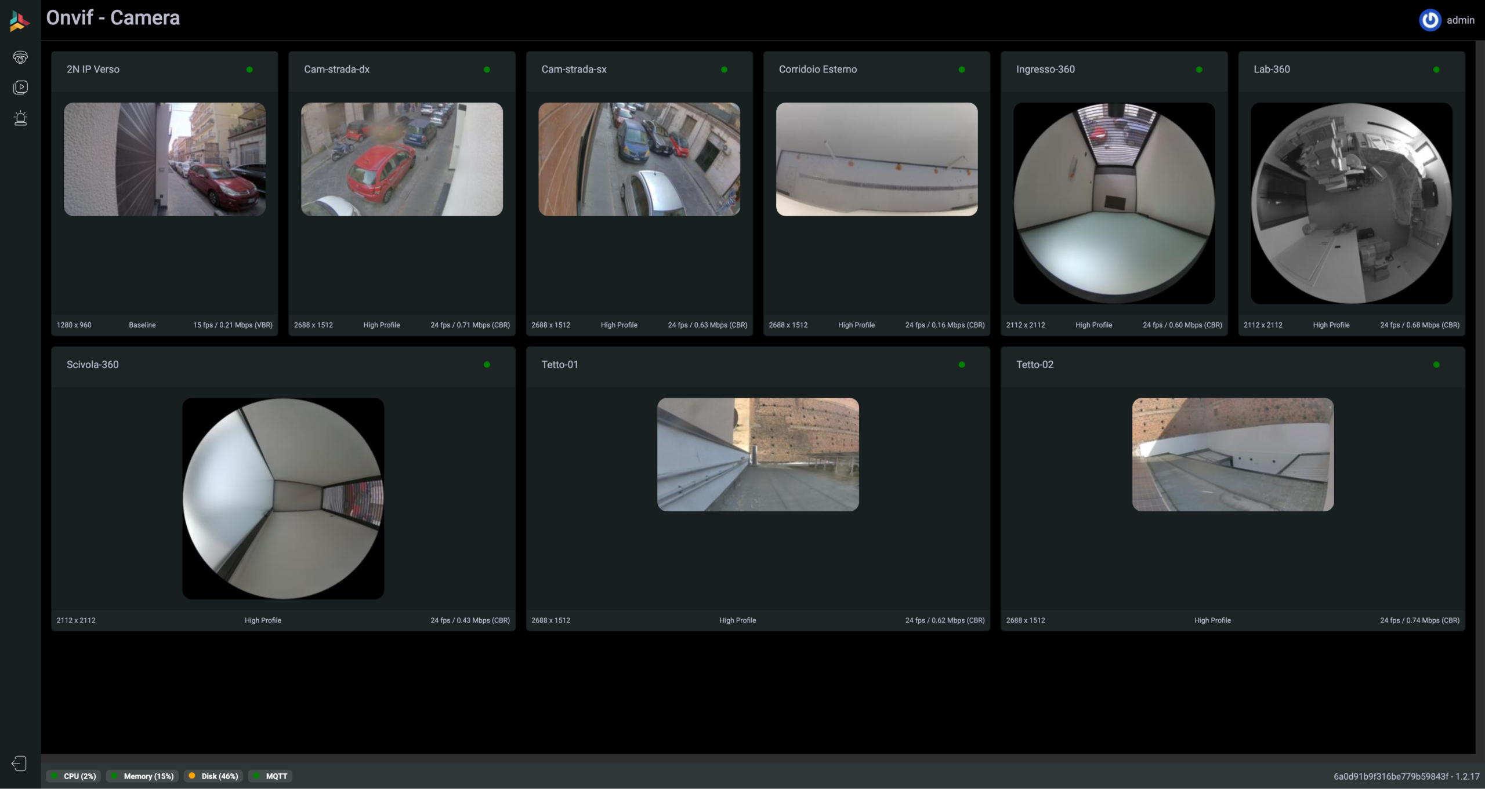This screenshot has height=789, width=1485.
Task: Click the Cam-strada-dx card title
Action: [x=336, y=70]
